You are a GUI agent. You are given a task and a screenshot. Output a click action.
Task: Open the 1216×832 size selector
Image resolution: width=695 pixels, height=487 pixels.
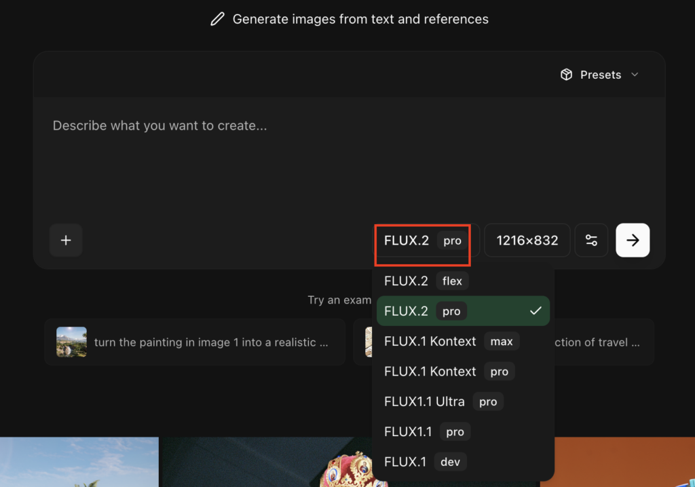point(527,240)
